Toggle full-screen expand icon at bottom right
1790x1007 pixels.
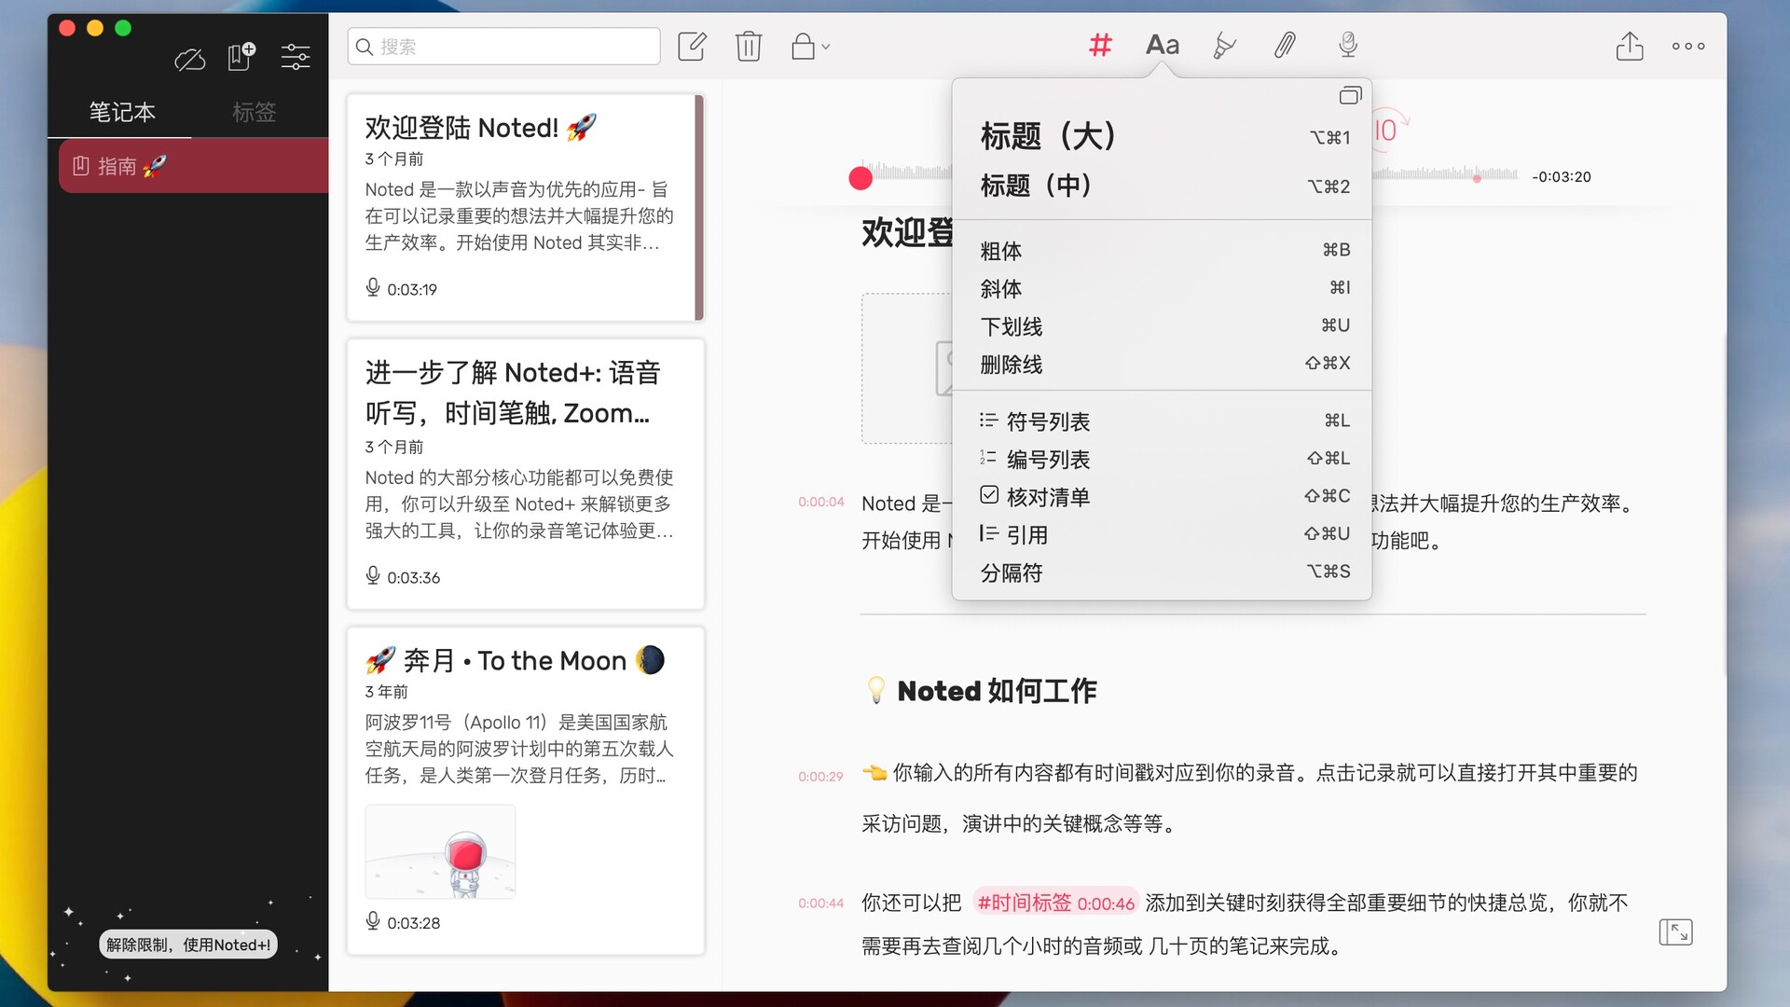coord(1675,931)
